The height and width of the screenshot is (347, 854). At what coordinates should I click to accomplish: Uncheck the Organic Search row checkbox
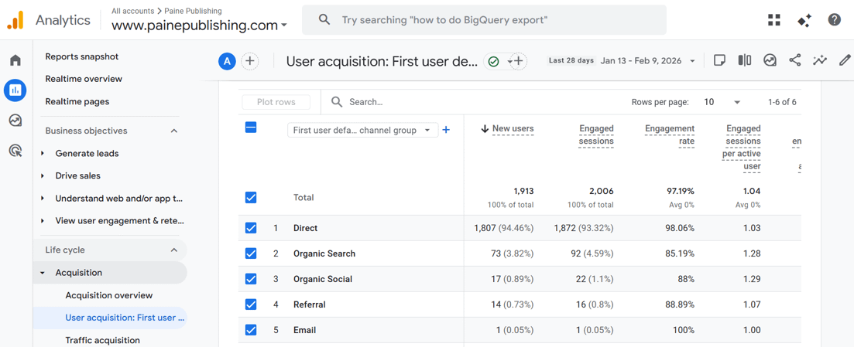point(251,253)
